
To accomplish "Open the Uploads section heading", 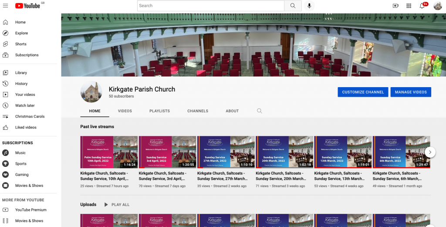I will [x=88, y=204].
